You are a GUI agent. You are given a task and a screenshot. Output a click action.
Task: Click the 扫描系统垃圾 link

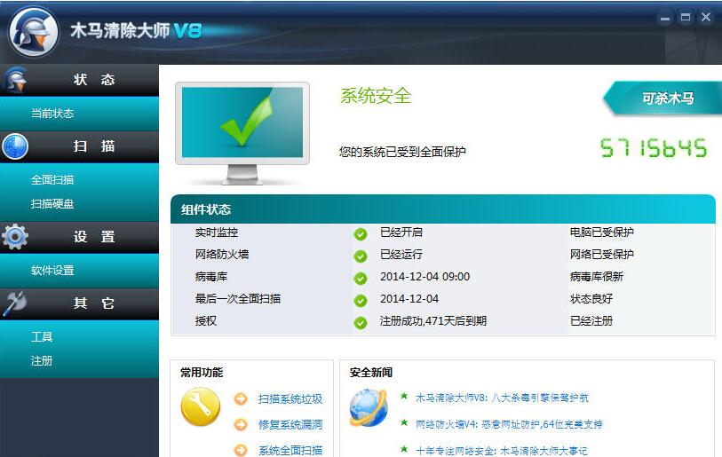click(290, 399)
